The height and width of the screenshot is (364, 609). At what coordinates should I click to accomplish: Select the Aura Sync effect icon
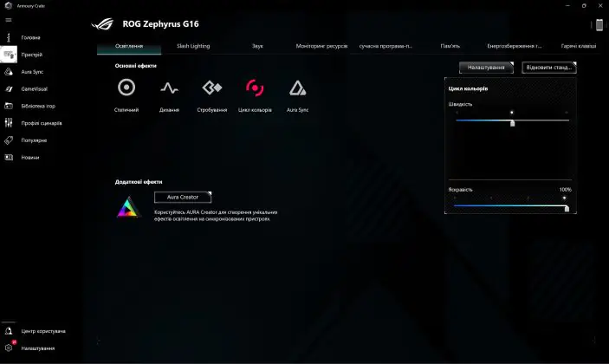coord(297,88)
